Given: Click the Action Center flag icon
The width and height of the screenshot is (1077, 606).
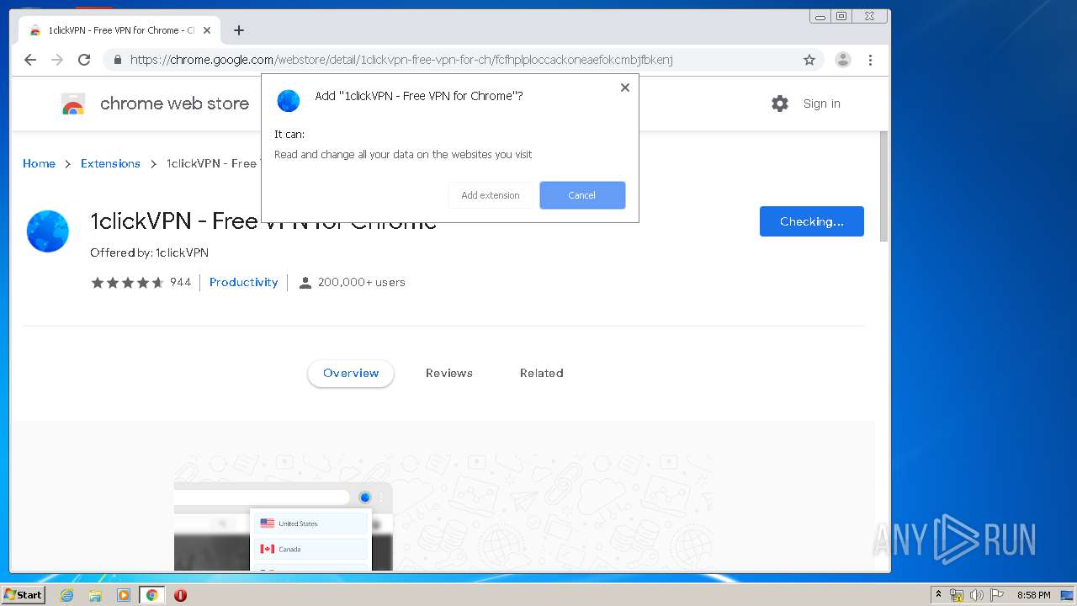Looking at the screenshot, I should click(997, 595).
